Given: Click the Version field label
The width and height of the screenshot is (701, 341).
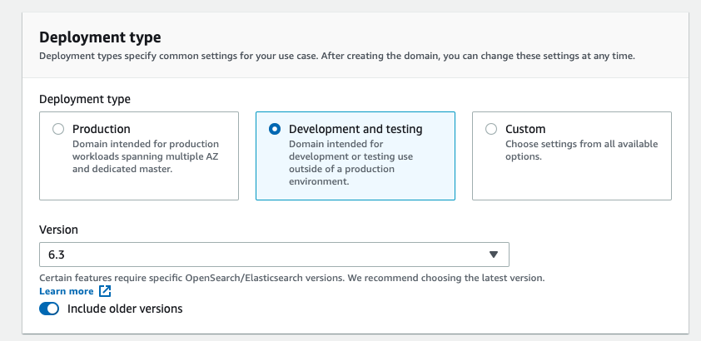Looking at the screenshot, I should pyautogui.click(x=58, y=230).
